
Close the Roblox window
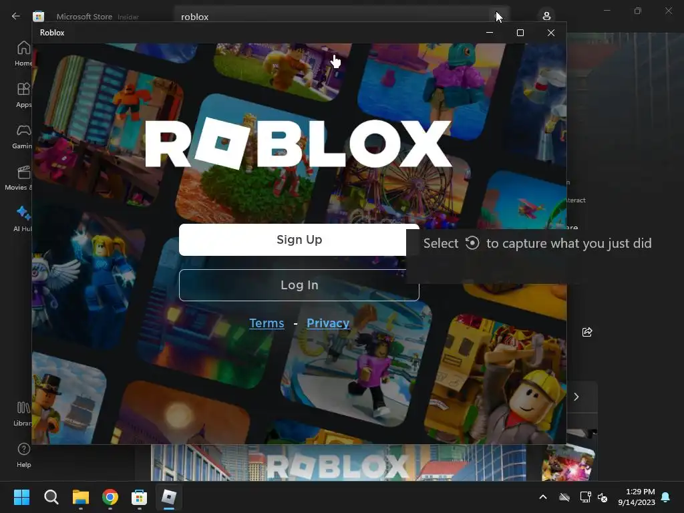click(x=551, y=33)
